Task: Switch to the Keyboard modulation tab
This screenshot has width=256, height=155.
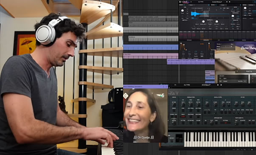Action: 189,40
